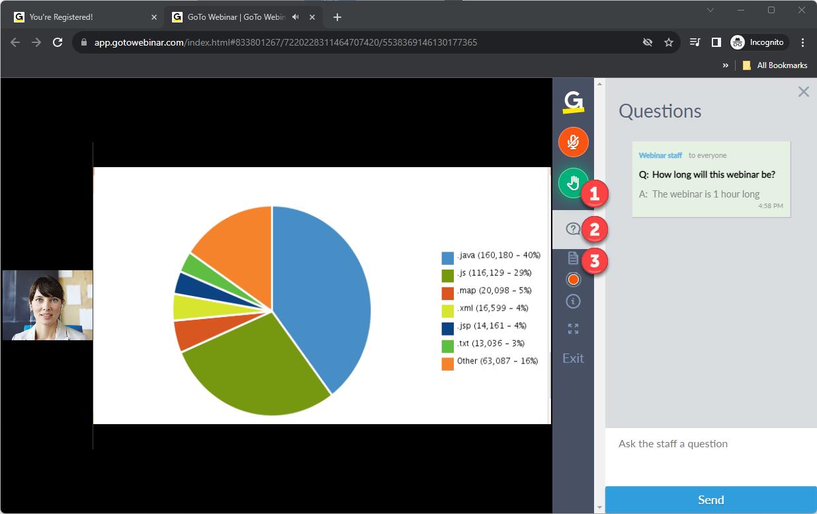
Task: Send the question with the Send button
Action: pyautogui.click(x=710, y=500)
